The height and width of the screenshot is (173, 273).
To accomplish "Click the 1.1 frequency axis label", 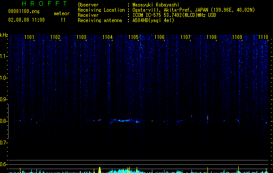I will (3, 56).
